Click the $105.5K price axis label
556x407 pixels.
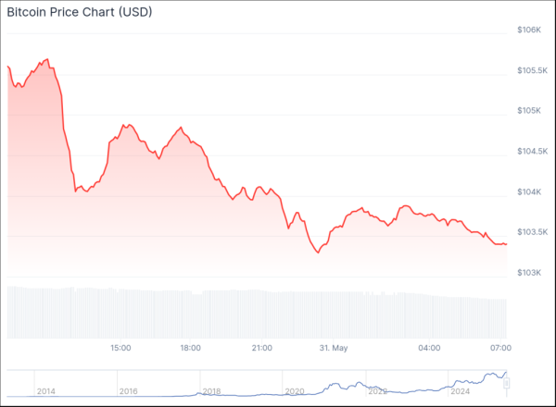tap(533, 70)
